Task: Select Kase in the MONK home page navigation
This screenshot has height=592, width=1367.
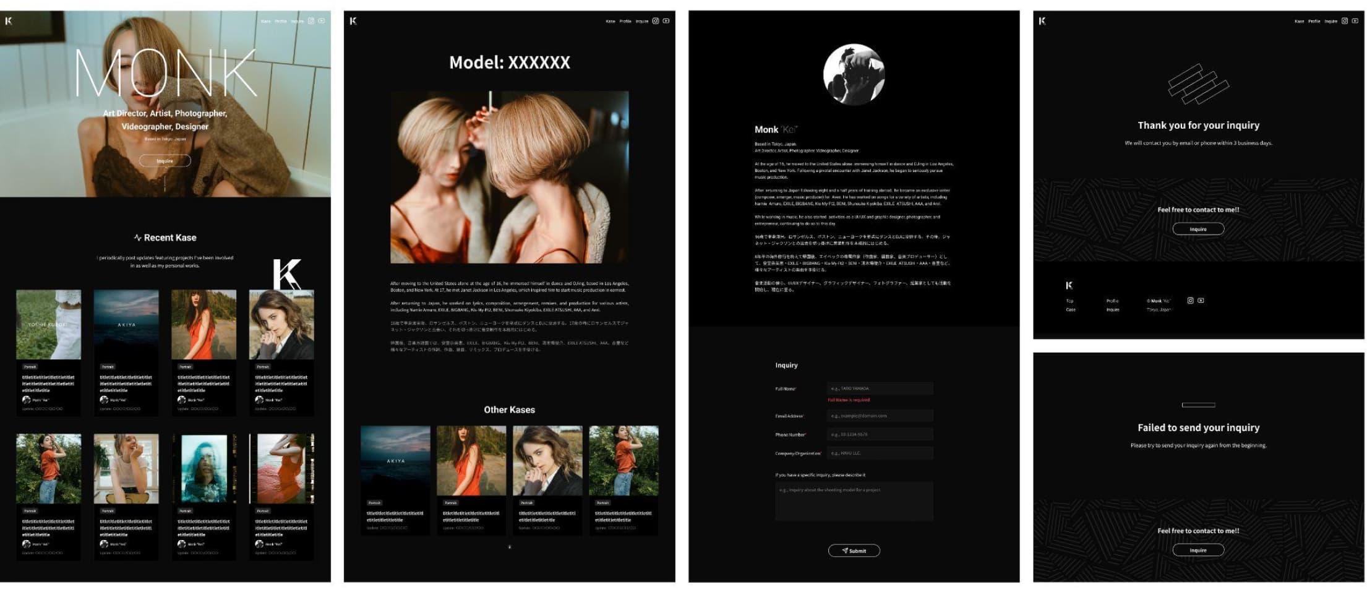Action: click(266, 21)
